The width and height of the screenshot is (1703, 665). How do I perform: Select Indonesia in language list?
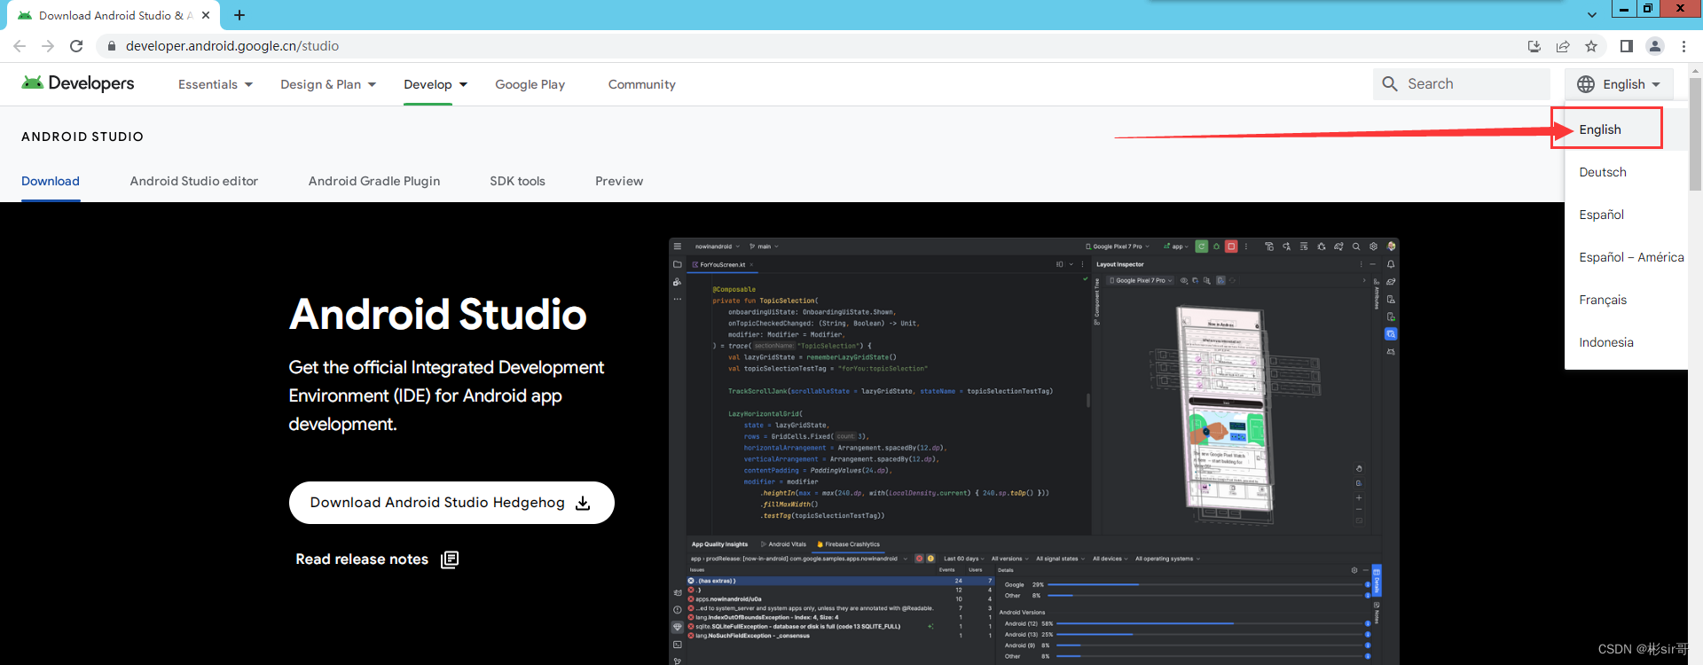[x=1627, y=342]
